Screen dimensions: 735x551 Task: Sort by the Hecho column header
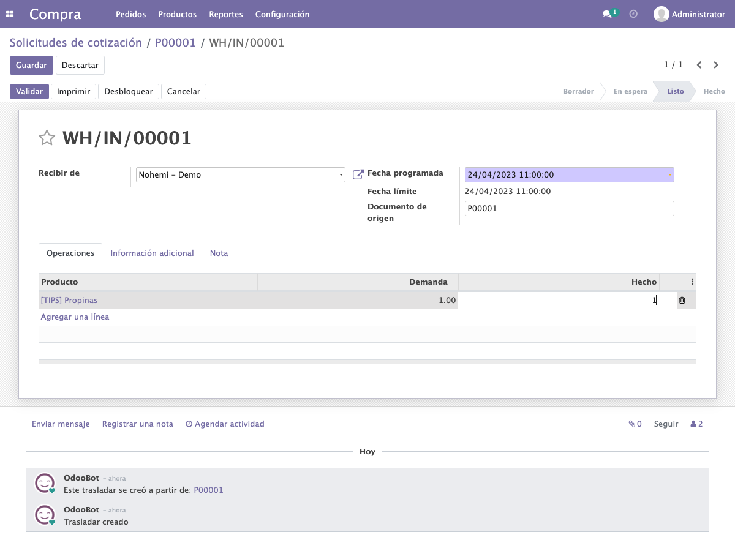559,282
